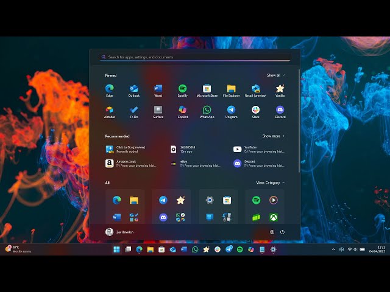The width and height of the screenshot is (390, 292).
Task: Open the Amazon.co.uk recommendation
Action: (131, 164)
